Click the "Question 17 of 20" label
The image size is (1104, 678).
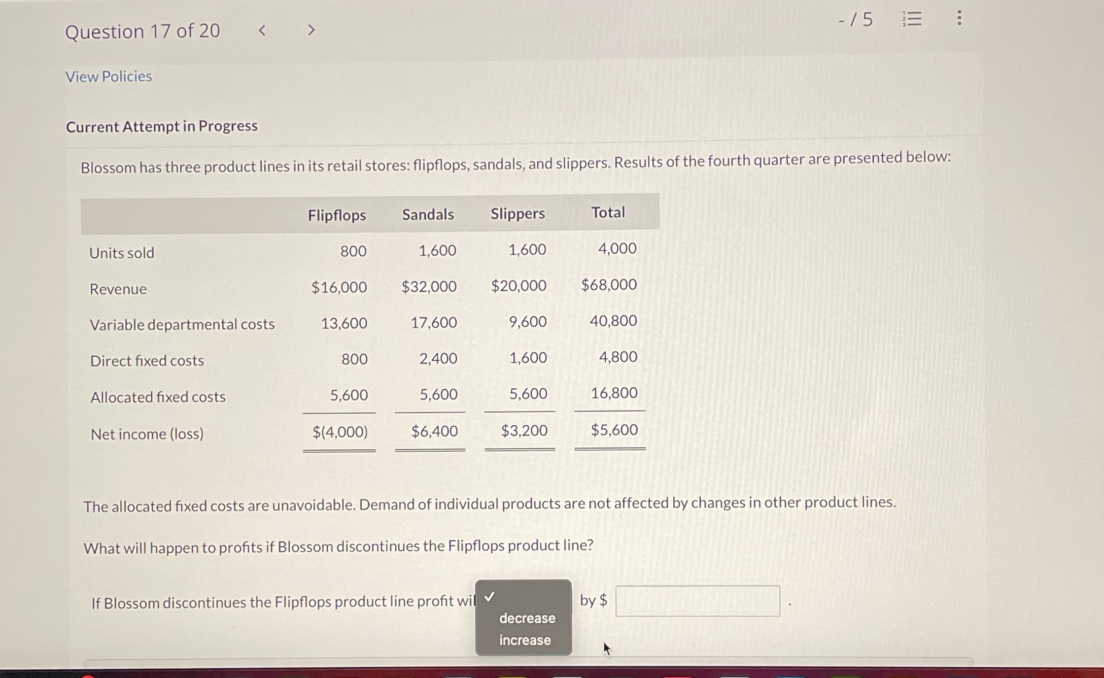(144, 31)
